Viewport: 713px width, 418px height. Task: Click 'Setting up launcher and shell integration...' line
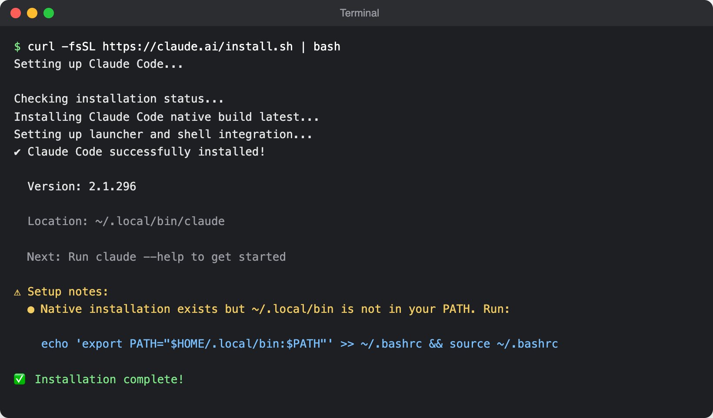[163, 135]
